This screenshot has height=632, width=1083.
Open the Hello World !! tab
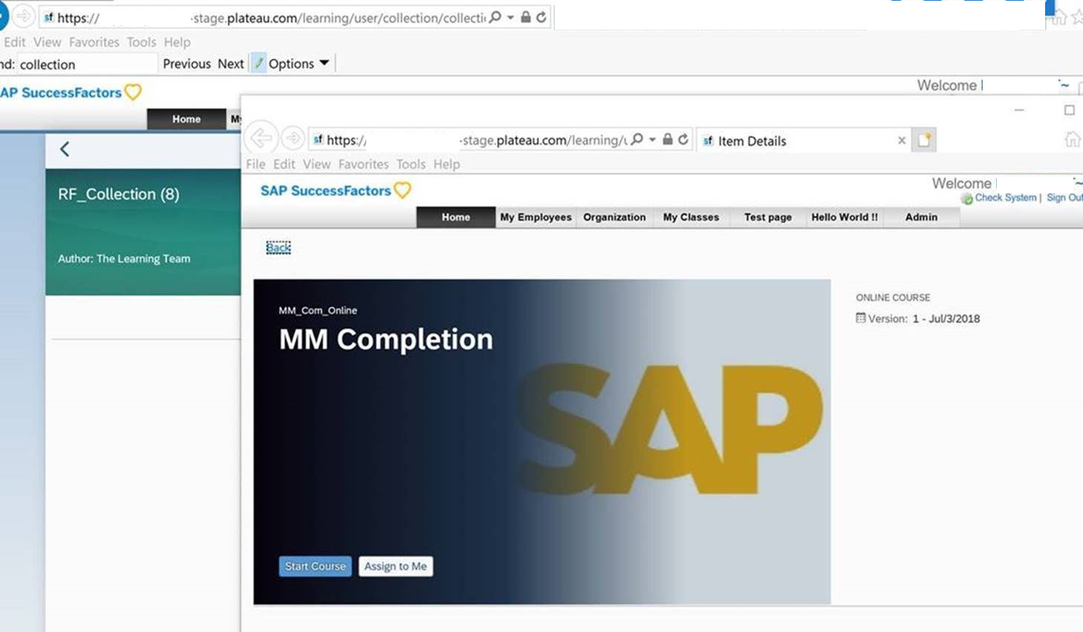pyautogui.click(x=845, y=217)
